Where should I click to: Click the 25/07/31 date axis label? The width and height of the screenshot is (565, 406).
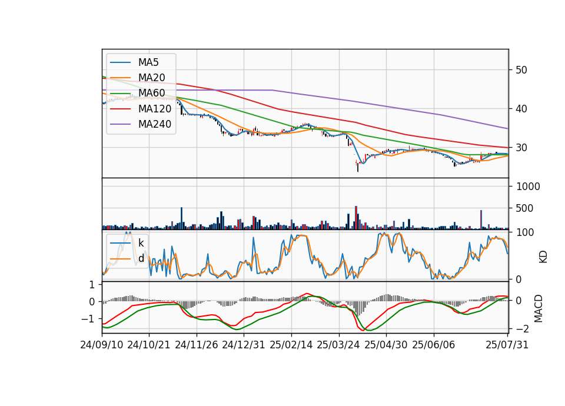point(507,345)
